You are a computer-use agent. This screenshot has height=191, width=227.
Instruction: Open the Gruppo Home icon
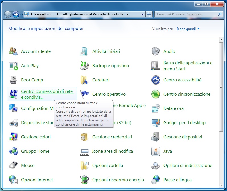tap(13, 151)
